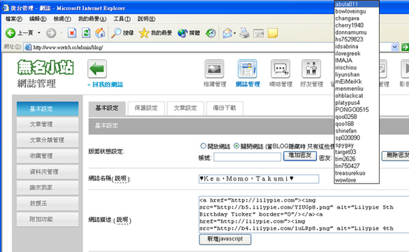The width and height of the screenshot is (409, 252).
Task: Select ilovegreek in friends list
Action: click(x=357, y=53)
